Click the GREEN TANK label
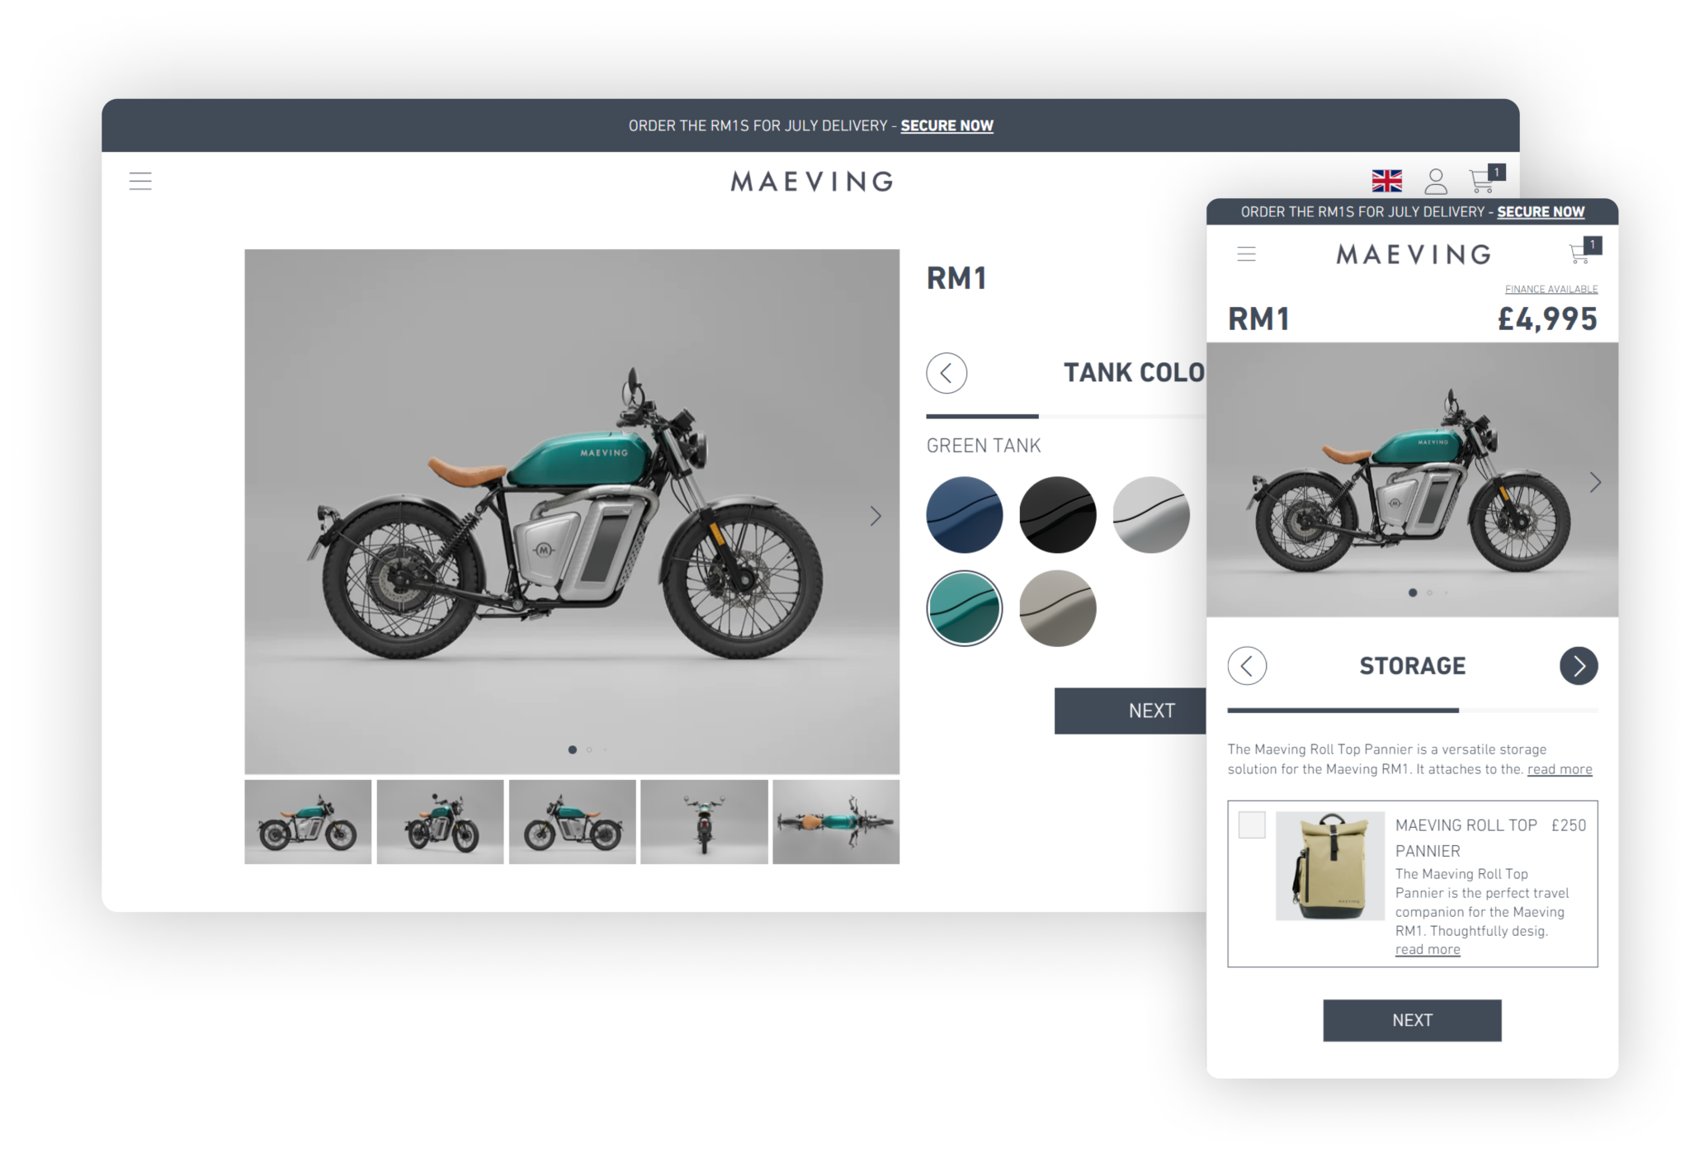Image resolution: width=1690 pixels, height=1153 pixels. click(x=984, y=446)
